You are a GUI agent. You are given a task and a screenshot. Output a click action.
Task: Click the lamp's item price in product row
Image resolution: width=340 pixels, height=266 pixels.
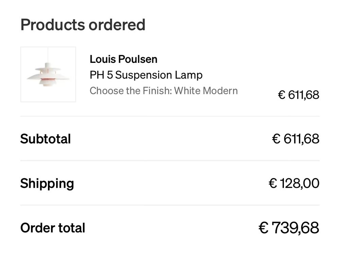(299, 95)
